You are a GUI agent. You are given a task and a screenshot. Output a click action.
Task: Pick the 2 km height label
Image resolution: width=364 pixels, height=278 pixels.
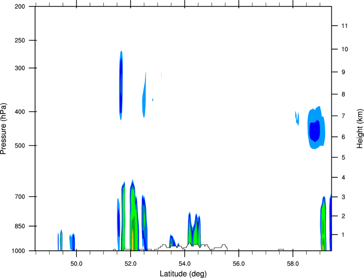click(343, 216)
